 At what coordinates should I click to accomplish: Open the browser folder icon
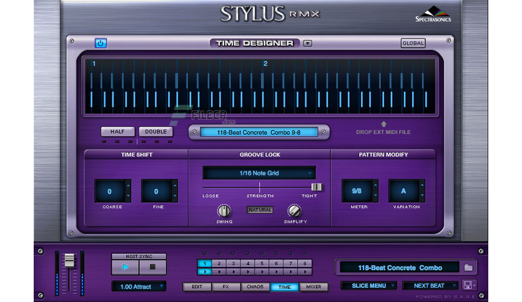pos(468,268)
